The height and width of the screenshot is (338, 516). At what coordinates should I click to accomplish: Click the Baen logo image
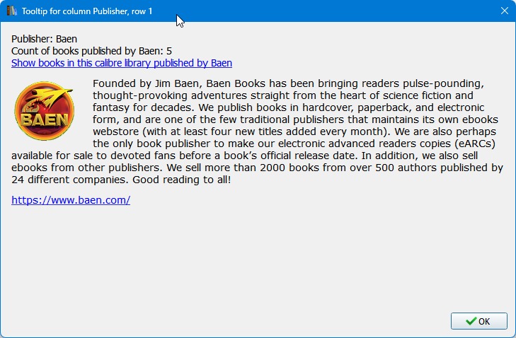[x=44, y=111]
